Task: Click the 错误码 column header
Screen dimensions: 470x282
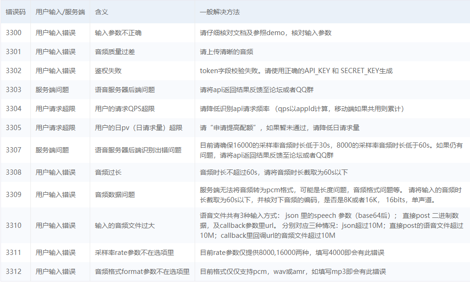Action: coord(16,12)
